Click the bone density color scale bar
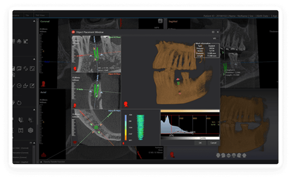 125,128
